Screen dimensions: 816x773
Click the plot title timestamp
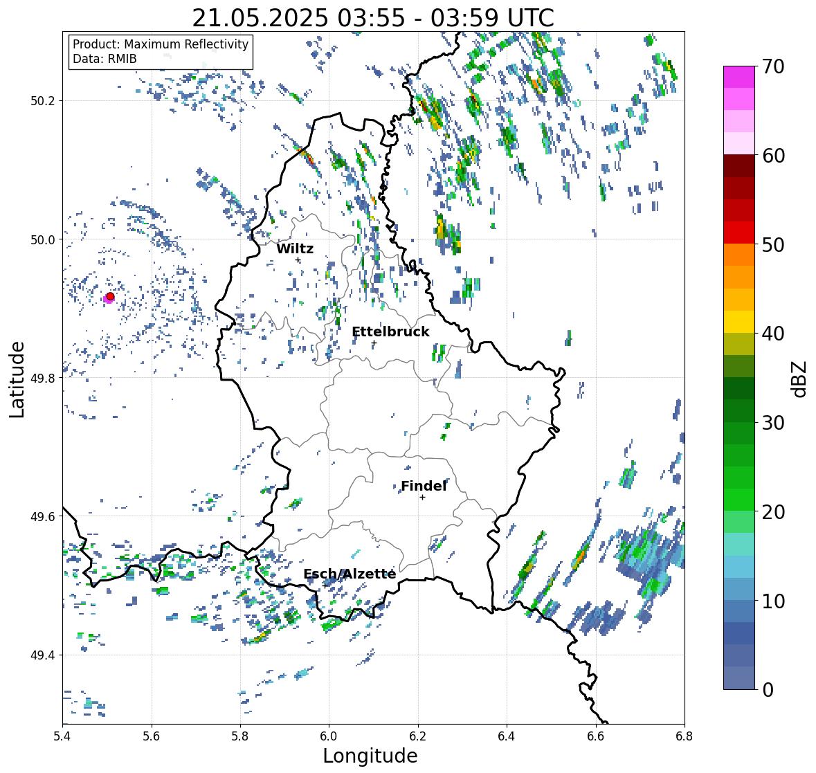click(373, 18)
